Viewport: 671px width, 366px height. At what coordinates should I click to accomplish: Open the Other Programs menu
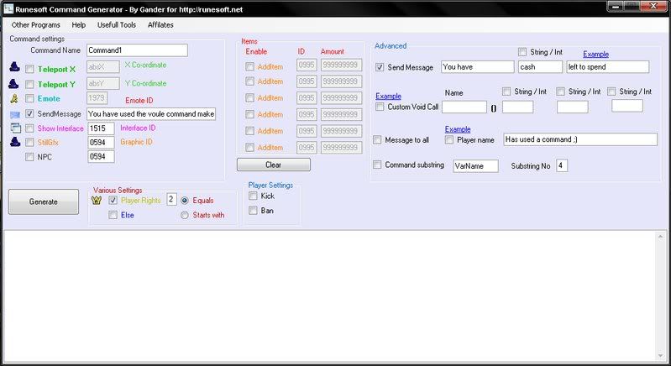click(34, 25)
